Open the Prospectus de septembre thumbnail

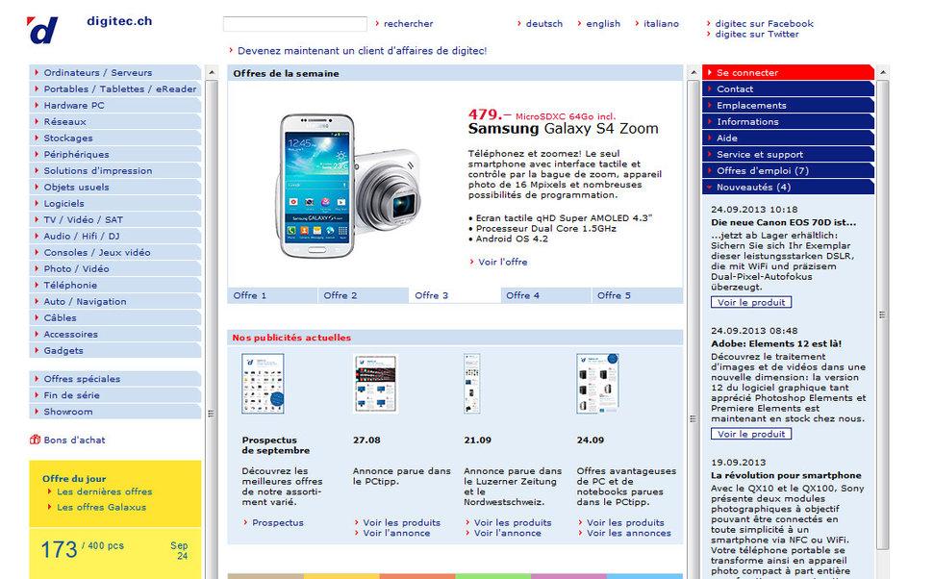pyautogui.click(x=263, y=383)
